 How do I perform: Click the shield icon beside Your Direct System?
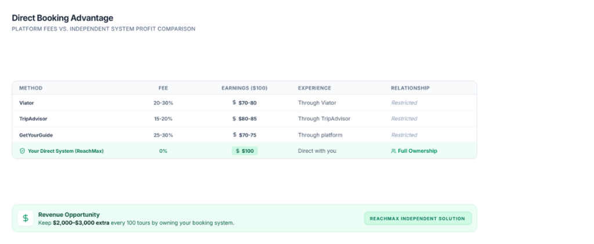22,151
